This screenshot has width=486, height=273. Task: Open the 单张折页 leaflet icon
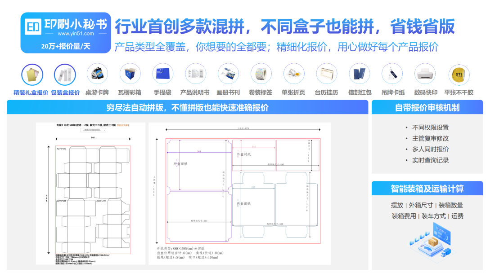294,75
